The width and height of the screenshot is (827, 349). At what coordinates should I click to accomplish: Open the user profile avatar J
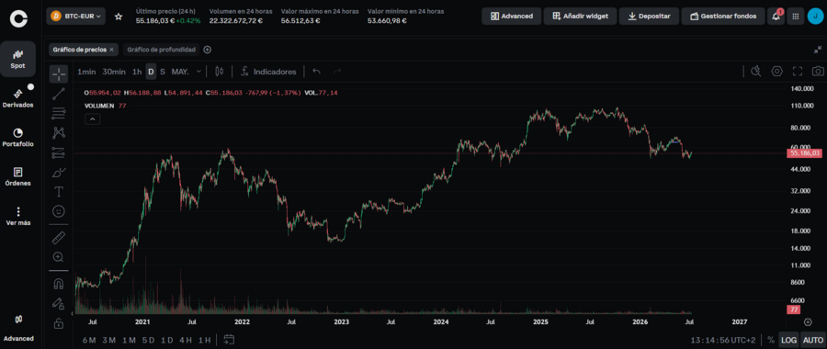815,16
